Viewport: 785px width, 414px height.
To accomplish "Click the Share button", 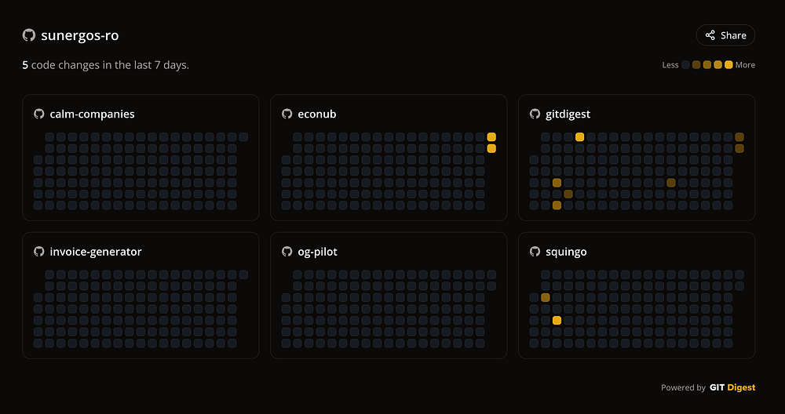I will pyautogui.click(x=725, y=35).
